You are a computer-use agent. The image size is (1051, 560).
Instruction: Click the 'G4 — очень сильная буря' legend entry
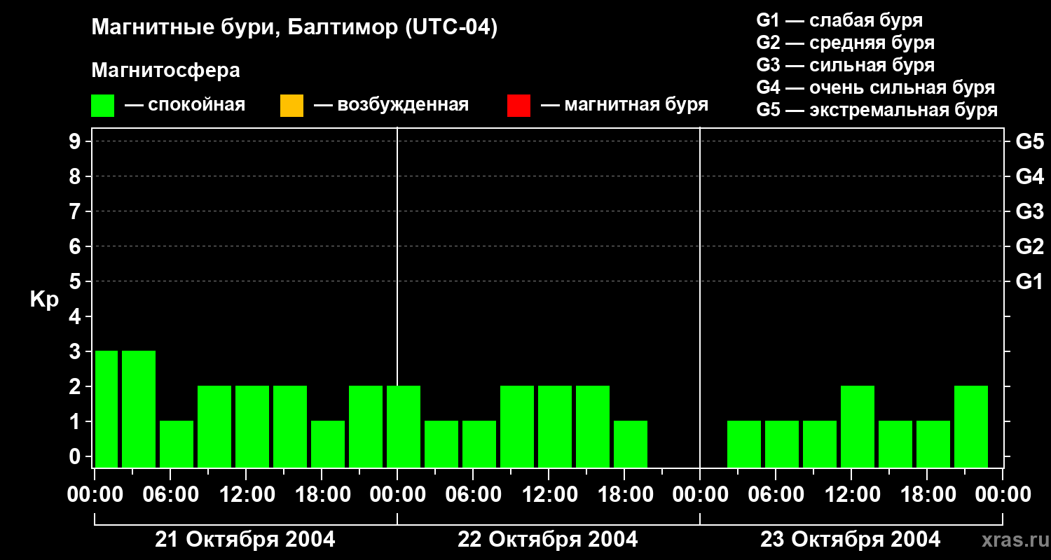tap(876, 87)
